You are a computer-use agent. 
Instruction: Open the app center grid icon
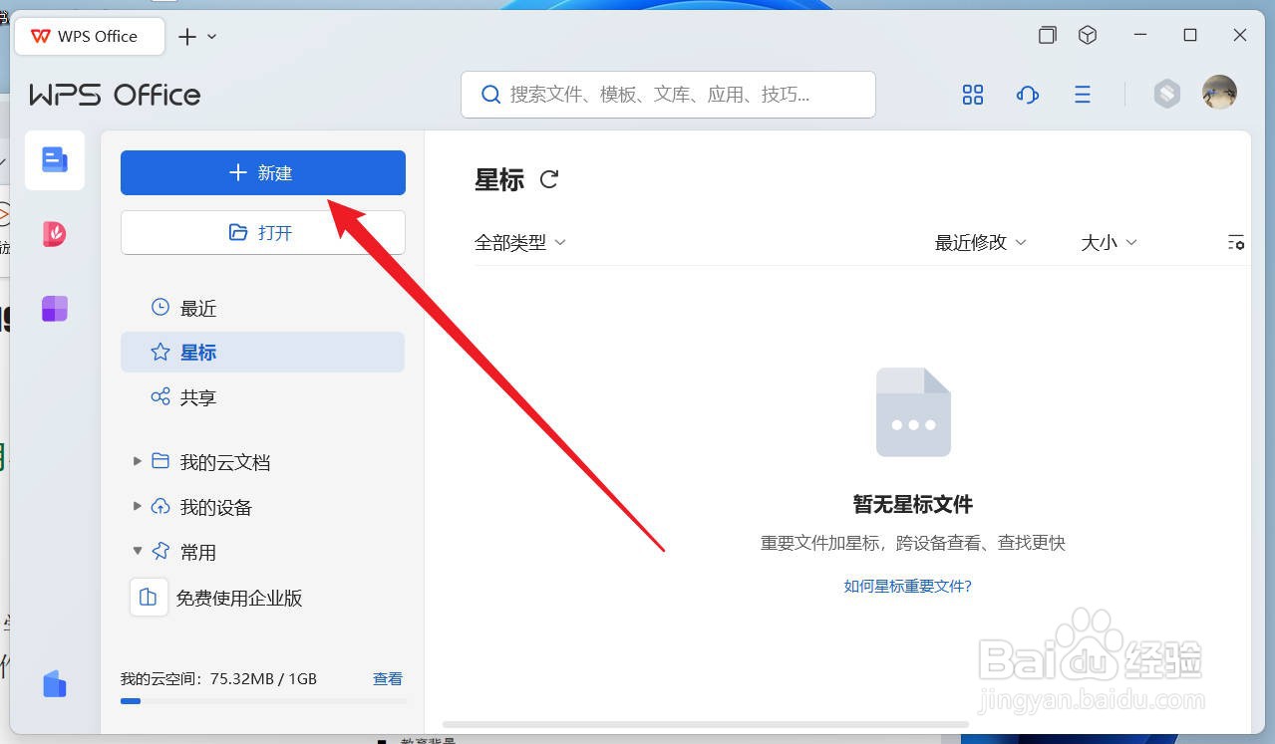(973, 95)
